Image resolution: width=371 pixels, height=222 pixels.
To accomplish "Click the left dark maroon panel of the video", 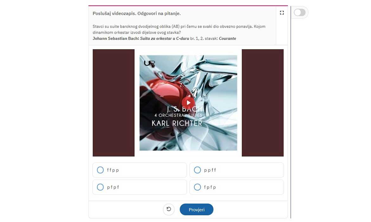I will point(114,103).
